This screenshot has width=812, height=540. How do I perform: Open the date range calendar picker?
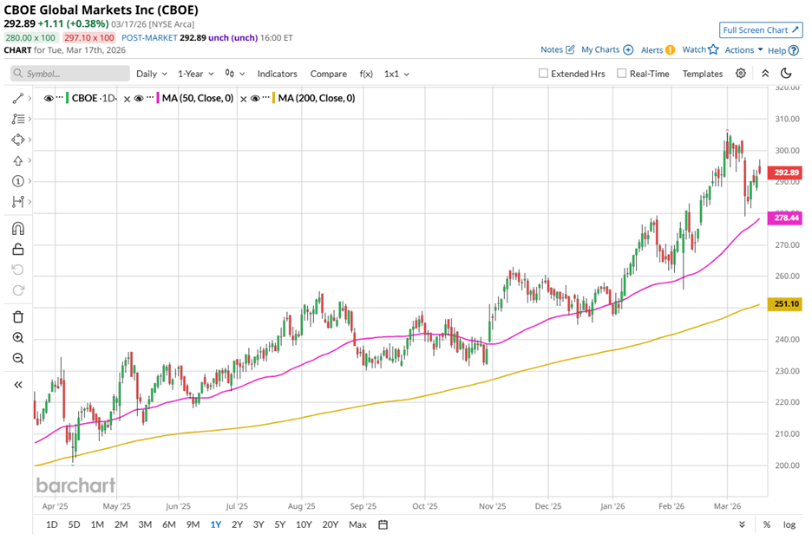click(383, 524)
